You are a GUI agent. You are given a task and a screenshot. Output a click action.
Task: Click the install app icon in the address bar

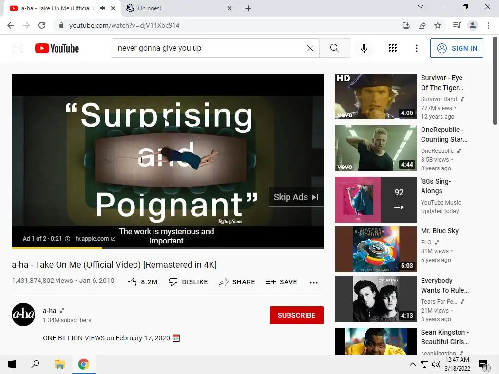(406, 25)
